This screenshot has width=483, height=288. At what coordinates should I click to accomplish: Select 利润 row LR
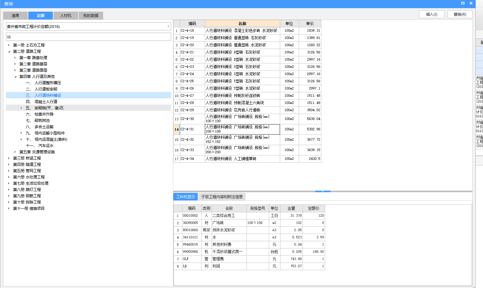[x=249, y=266]
